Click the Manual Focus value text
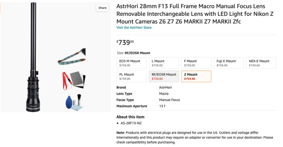 [x=169, y=100]
